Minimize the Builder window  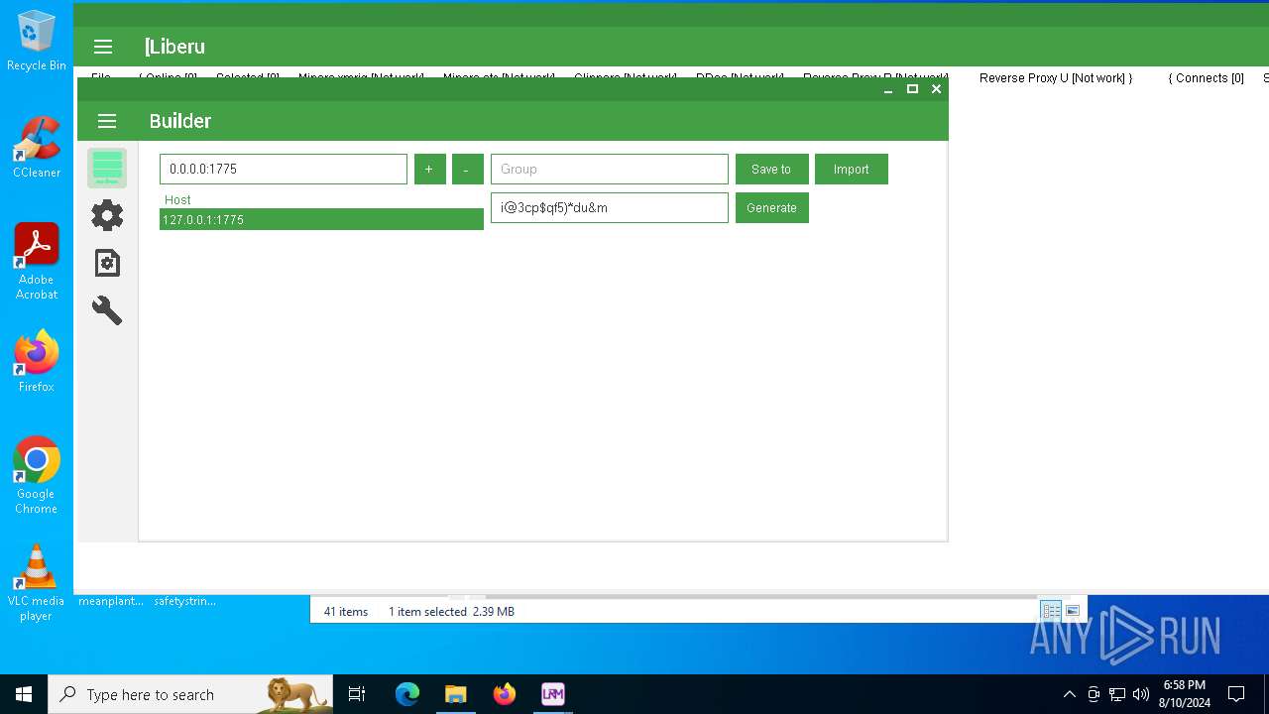(x=888, y=89)
